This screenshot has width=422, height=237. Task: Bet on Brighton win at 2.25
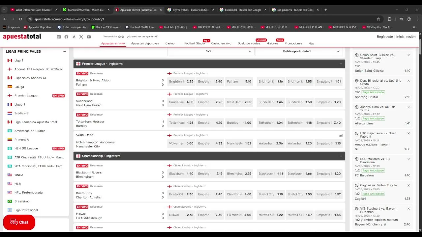[181, 82]
